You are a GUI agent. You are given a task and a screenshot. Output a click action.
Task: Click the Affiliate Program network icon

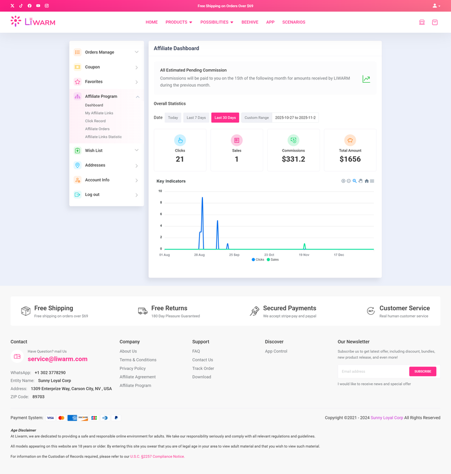click(77, 96)
